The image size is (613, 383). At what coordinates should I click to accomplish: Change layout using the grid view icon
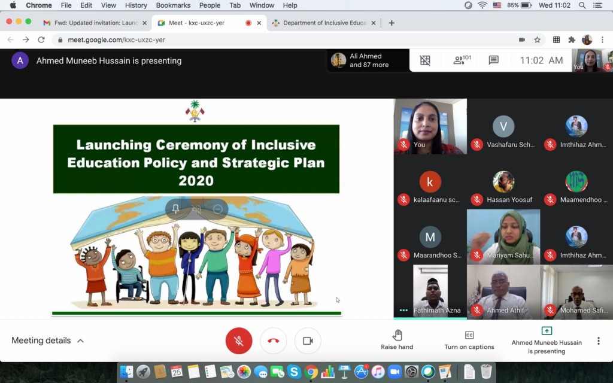425,60
